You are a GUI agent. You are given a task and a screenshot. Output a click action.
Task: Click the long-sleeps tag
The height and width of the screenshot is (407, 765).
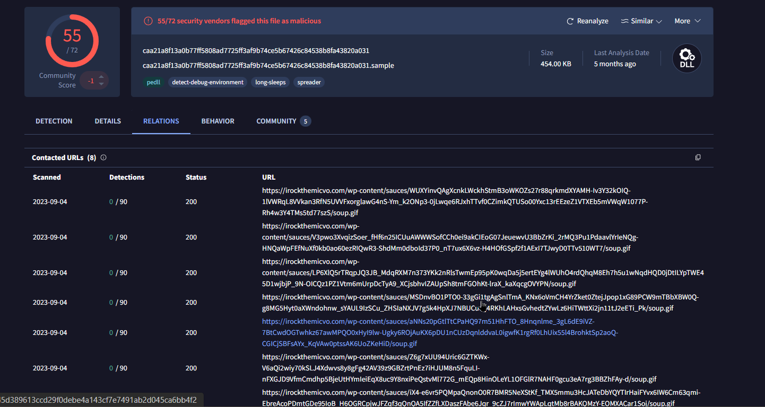(271, 82)
